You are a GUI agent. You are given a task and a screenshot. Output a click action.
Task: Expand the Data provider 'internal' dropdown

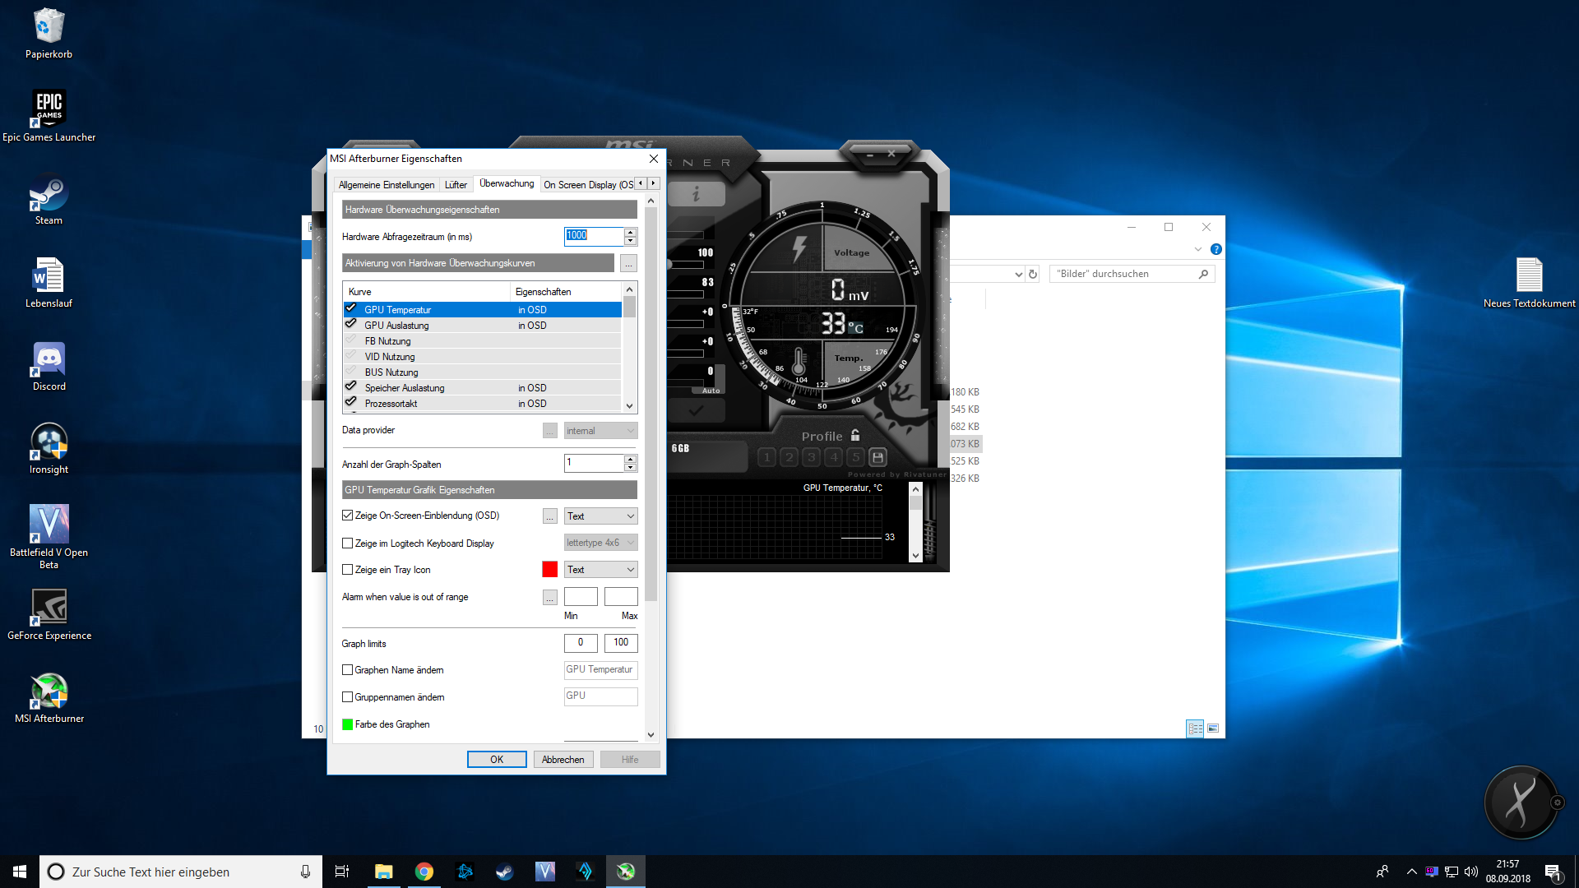(x=600, y=431)
